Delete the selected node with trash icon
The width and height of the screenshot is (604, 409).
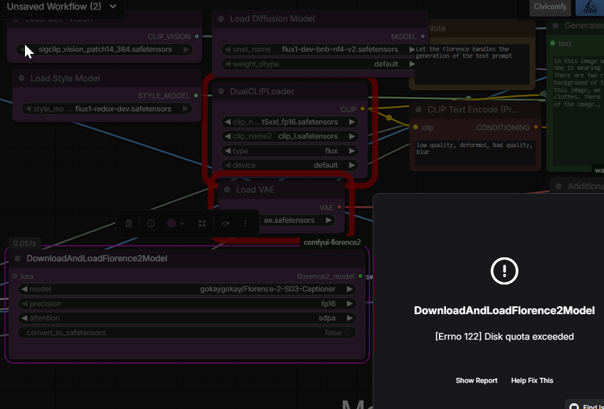click(x=128, y=223)
